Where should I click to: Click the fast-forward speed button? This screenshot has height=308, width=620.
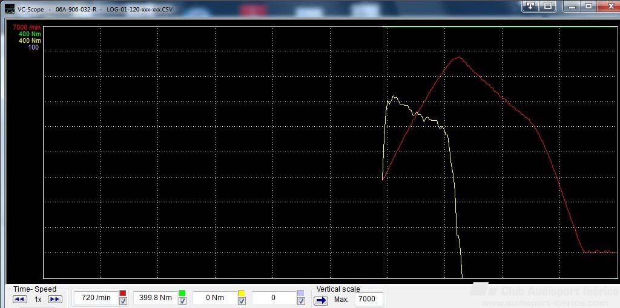coord(55,300)
